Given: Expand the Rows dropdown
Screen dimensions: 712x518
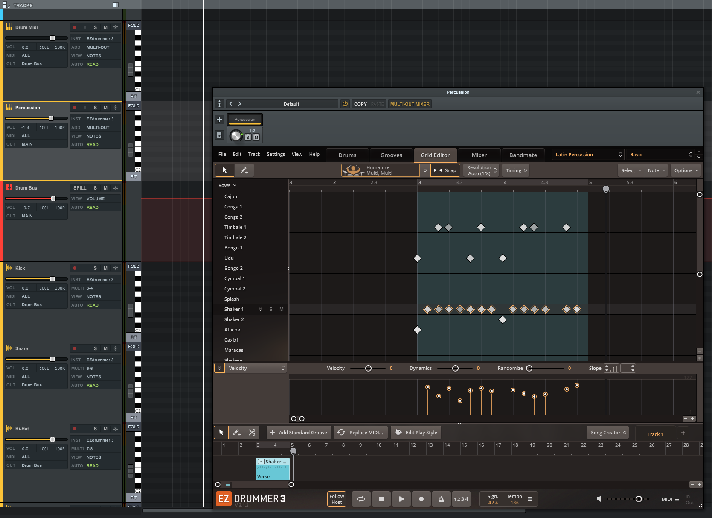Looking at the screenshot, I should coord(227,185).
